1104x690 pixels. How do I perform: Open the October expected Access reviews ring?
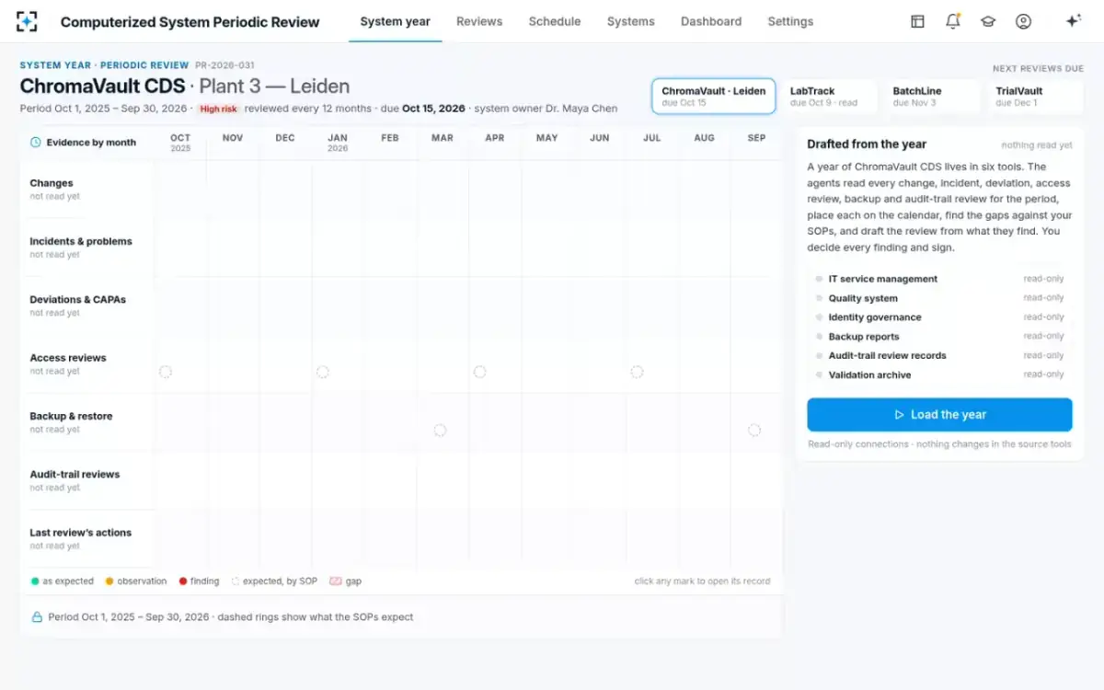[x=166, y=372]
